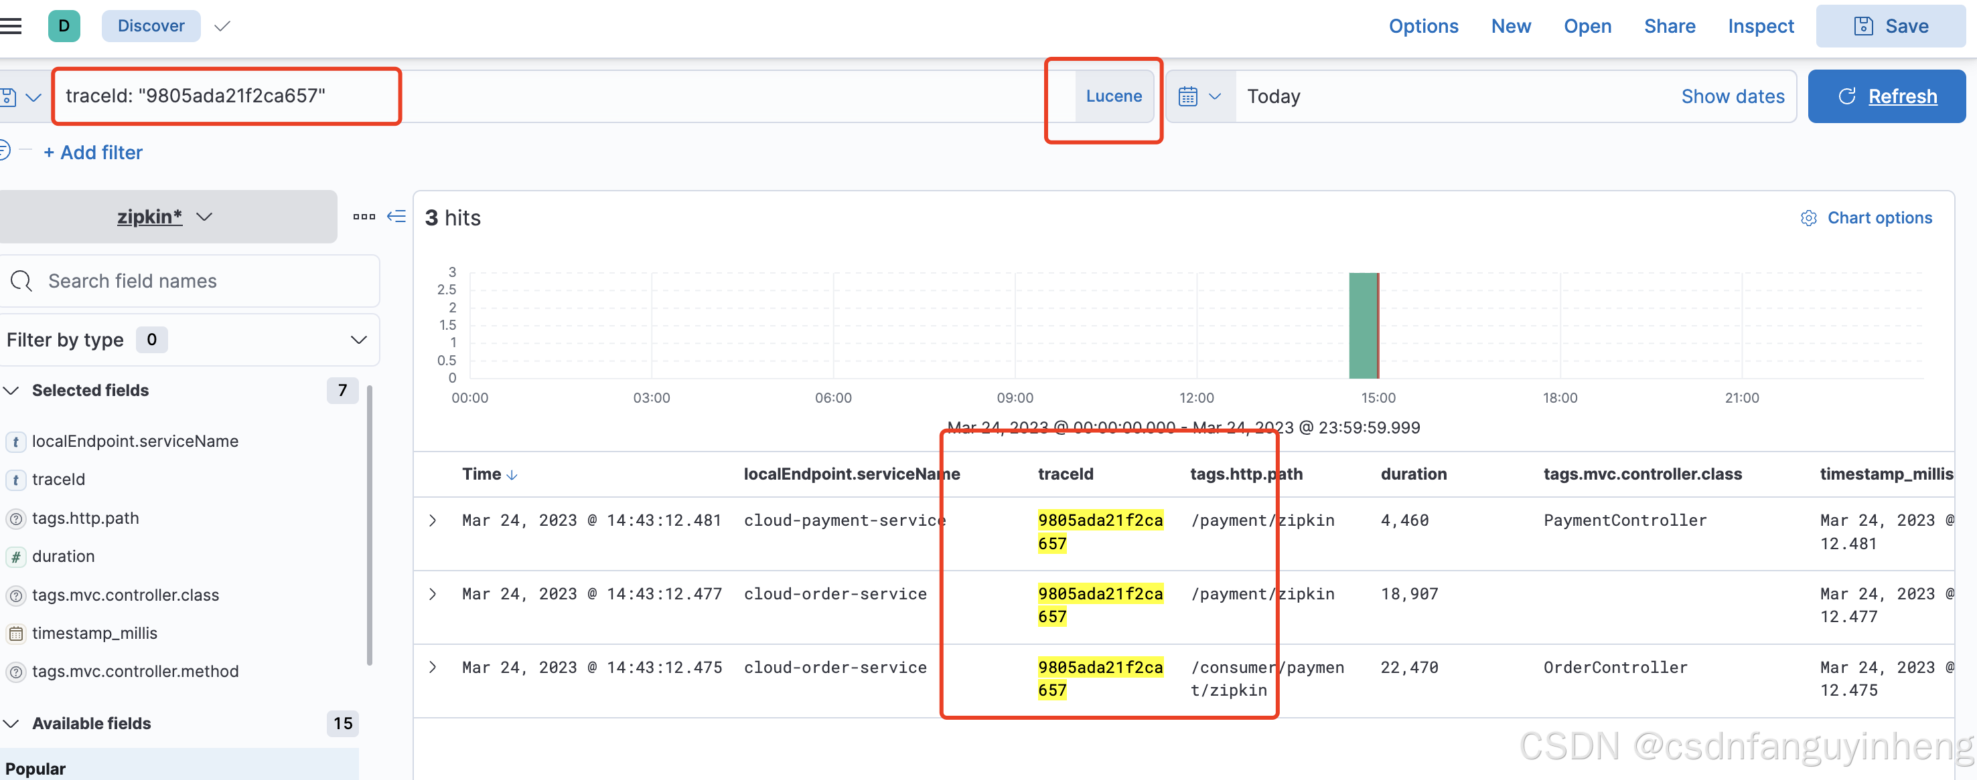Click Open in the top menu
1977x780 pixels.
point(1587,26)
